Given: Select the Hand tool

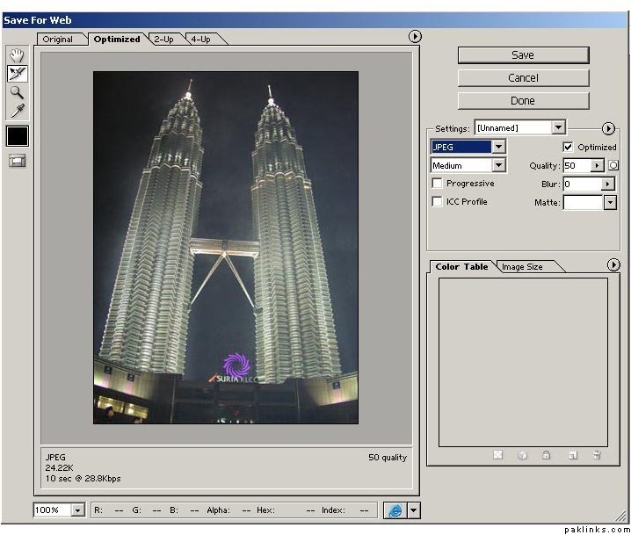Looking at the screenshot, I should pos(17,56).
